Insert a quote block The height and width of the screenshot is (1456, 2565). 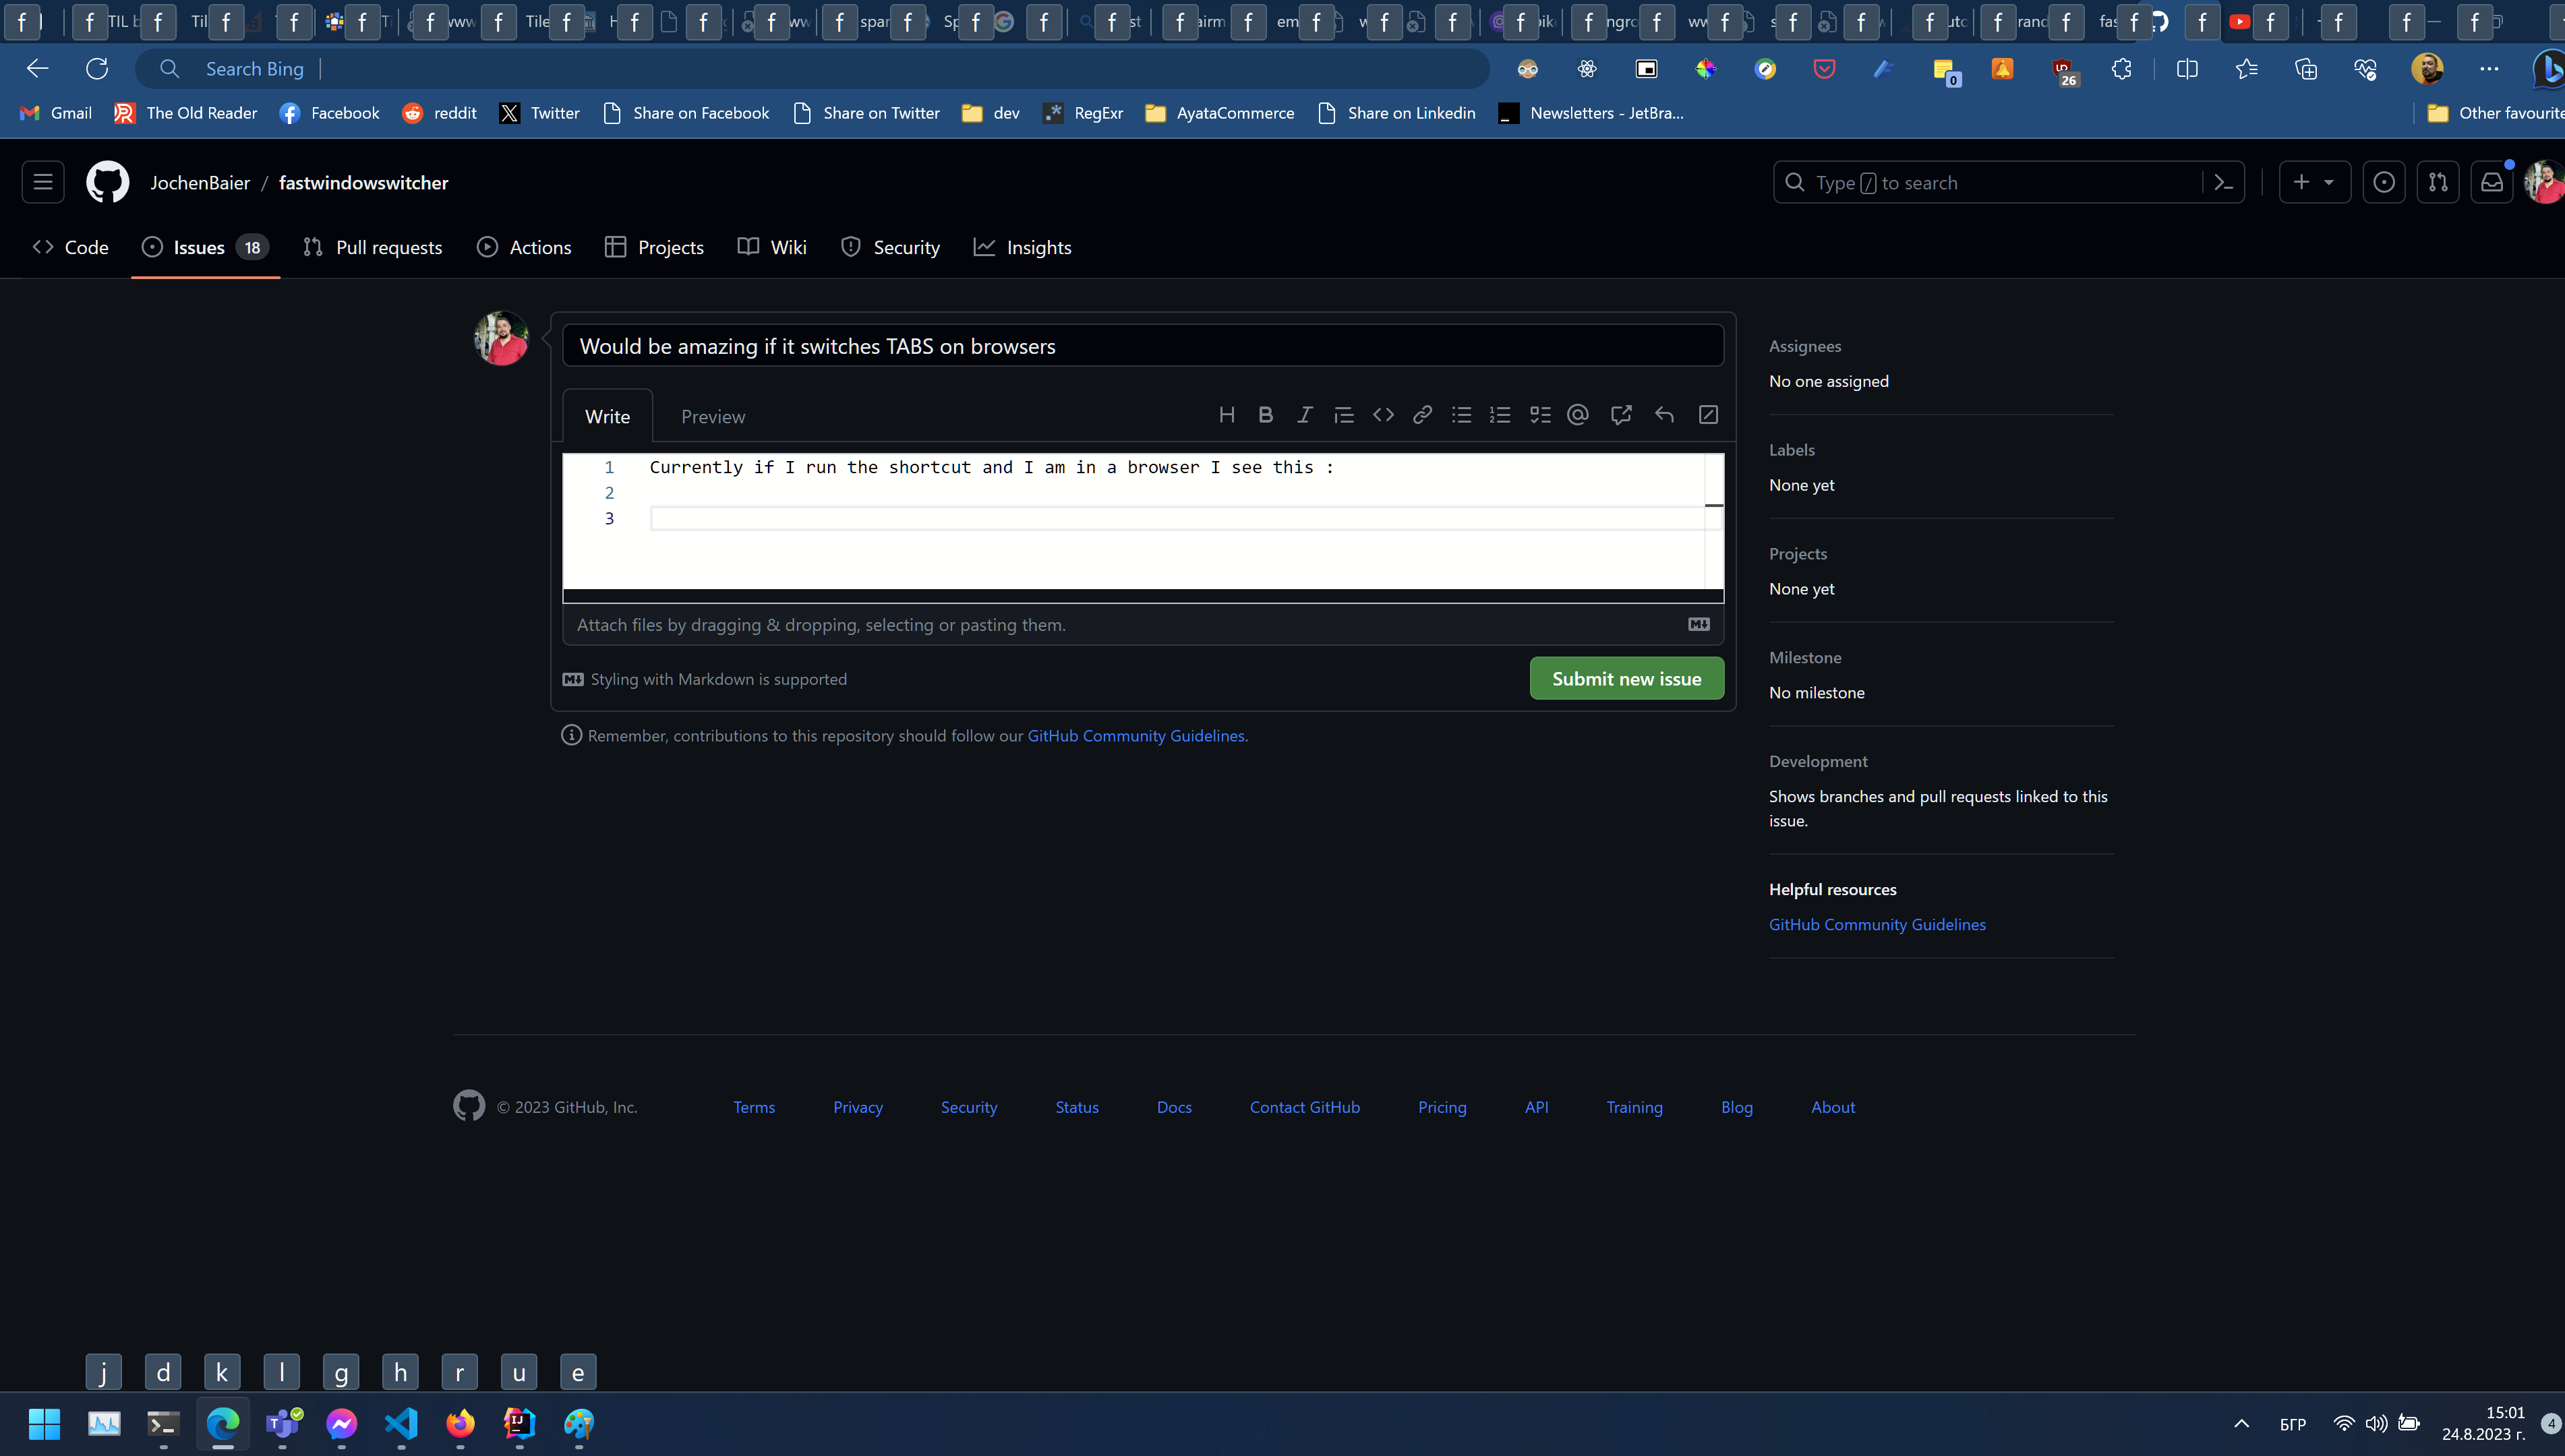click(1343, 414)
